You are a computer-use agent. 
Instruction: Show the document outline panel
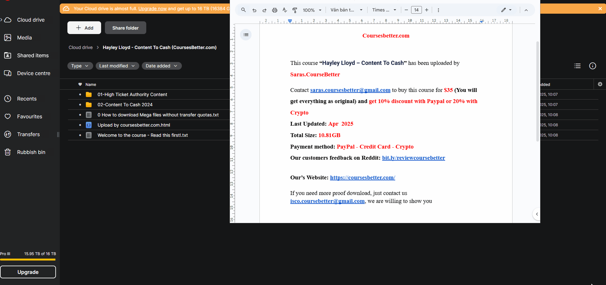point(246,35)
